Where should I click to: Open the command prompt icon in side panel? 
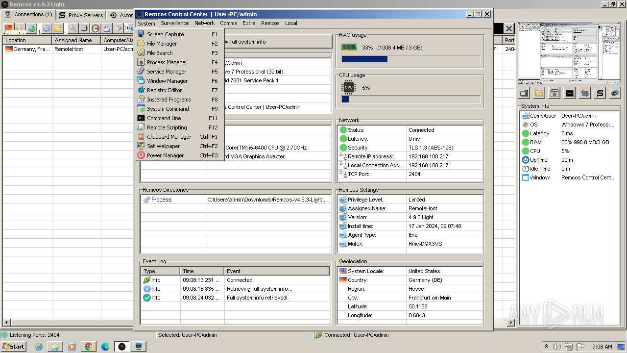[x=570, y=93]
